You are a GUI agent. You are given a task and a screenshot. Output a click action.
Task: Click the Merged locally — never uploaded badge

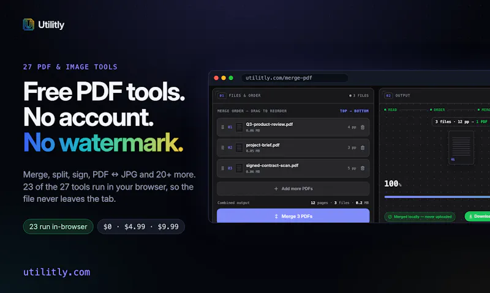tap(420, 217)
